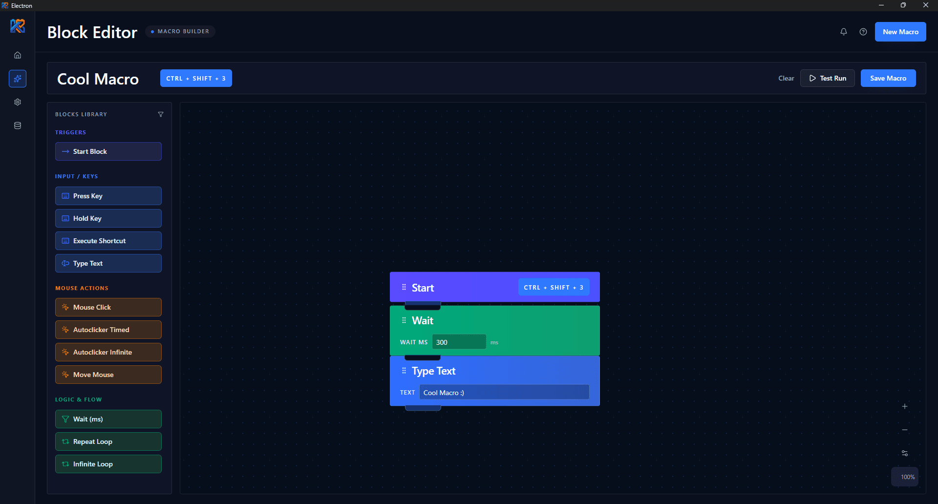Screen dimensions: 938x504
Task: Open the database icon in sidebar
Action: click(x=18, y=126)
